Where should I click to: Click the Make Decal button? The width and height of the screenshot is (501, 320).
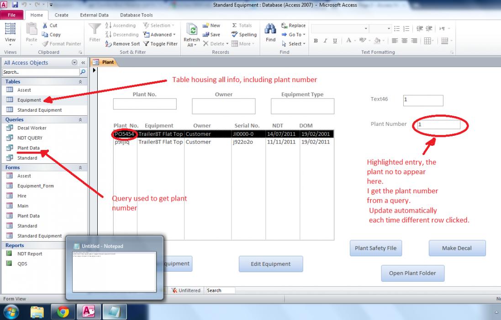pyautogui.click(x=457, y=248)
